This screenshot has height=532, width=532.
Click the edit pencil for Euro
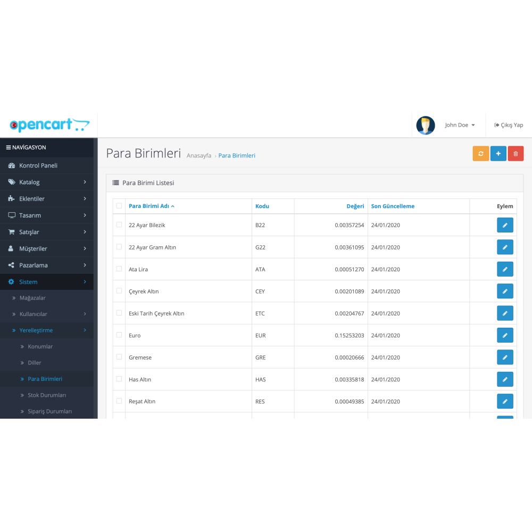pos(505,335)
